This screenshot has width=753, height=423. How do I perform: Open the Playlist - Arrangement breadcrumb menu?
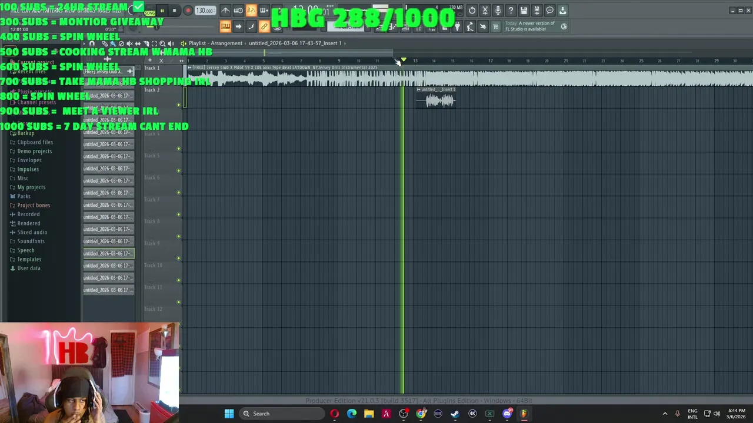(215, 43)
